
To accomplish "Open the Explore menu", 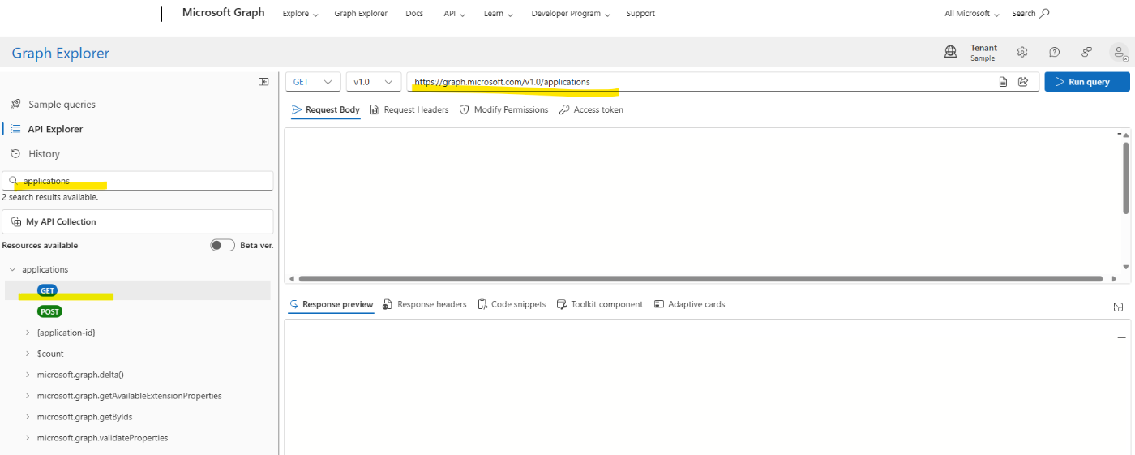I will pyautogui.click(x=300, y=14).
